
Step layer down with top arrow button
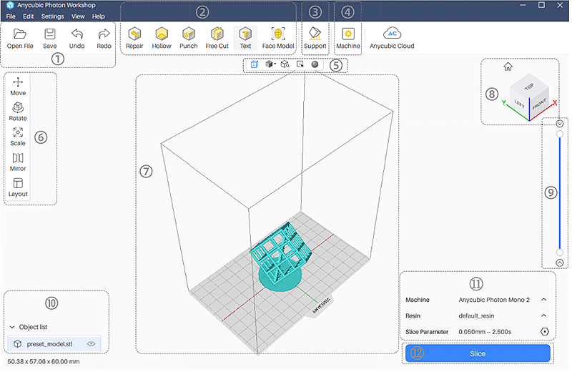pyautogui.click(x=560, y=124)
